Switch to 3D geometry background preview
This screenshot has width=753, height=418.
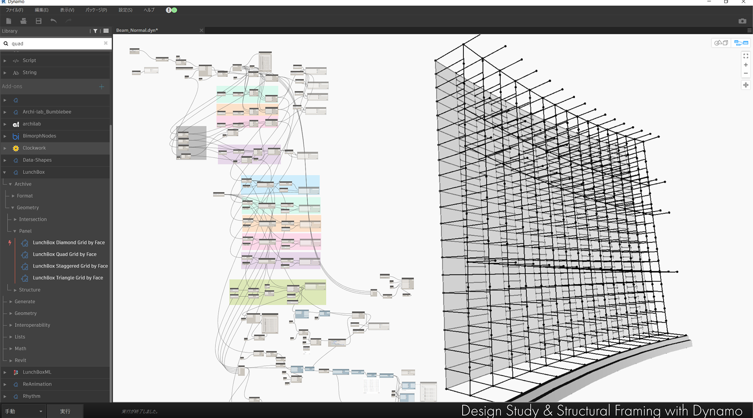(x=721, y=43)
